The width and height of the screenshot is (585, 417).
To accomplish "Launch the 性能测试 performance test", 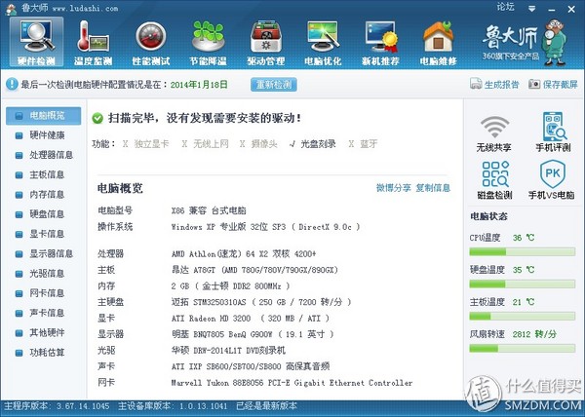I will pos(151,43).
